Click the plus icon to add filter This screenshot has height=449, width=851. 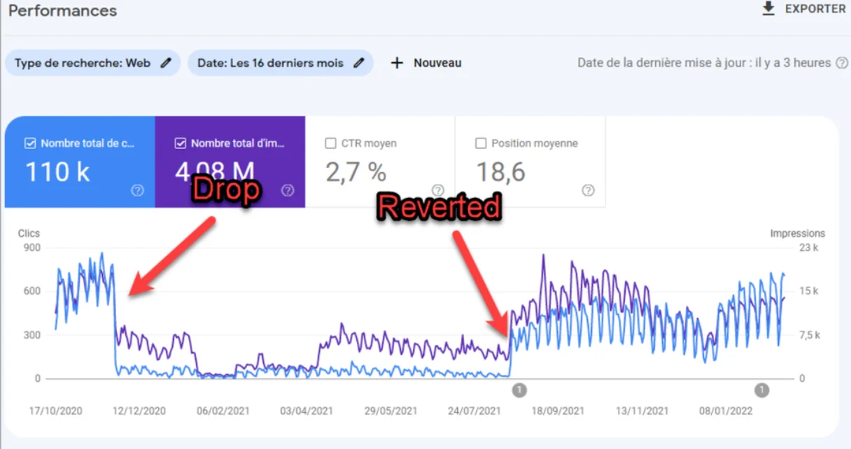click(x=397, y=63)
